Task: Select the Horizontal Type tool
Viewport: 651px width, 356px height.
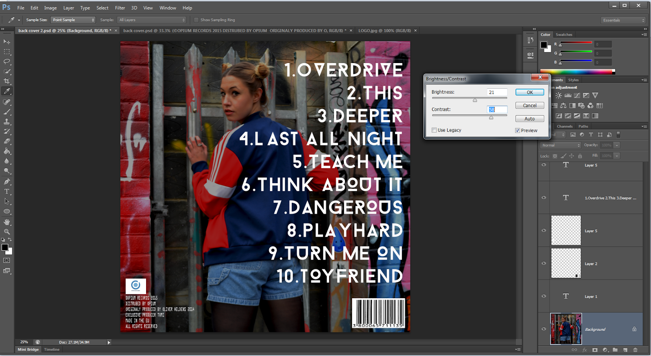Action: (7, 191)
